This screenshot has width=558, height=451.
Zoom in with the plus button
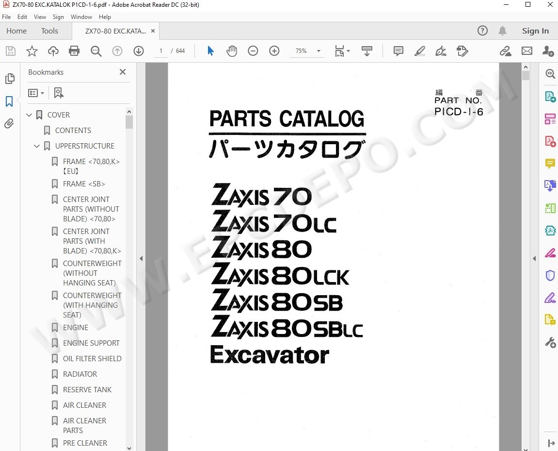[x=274, y=51]
